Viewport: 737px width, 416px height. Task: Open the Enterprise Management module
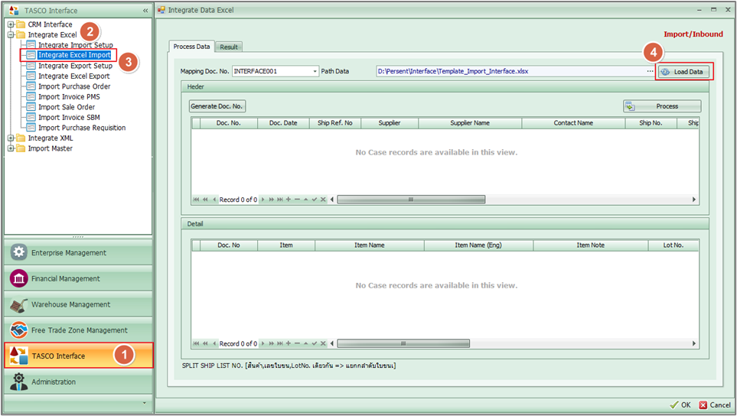[x=69, y=253]
